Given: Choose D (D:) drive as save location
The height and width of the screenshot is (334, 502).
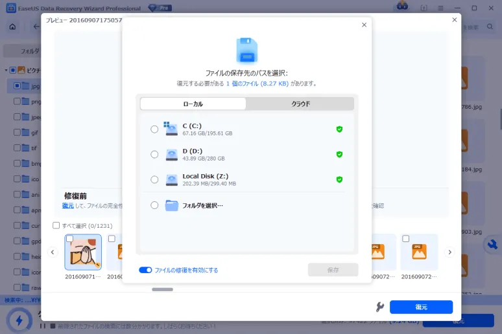Looking at the screenshot, I should [x=154, y=155].
